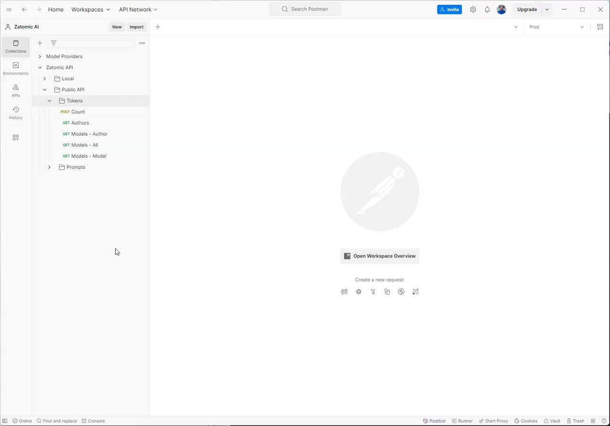The width and height of the screenshot is (610, 426).
Task: Open the Collections sidebar tab
Action: (16, 46)
